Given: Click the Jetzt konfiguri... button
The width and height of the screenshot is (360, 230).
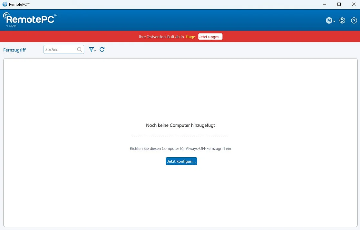Looking at the screenshot, I should coord(181,161).
